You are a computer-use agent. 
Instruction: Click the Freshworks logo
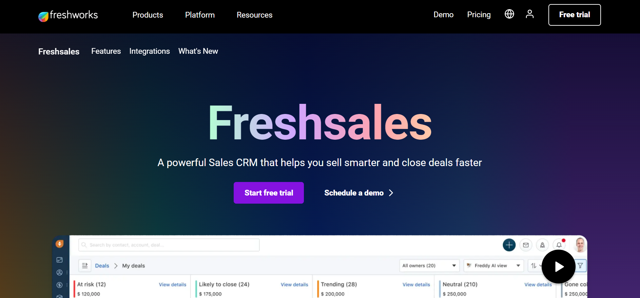click(68, 15)
